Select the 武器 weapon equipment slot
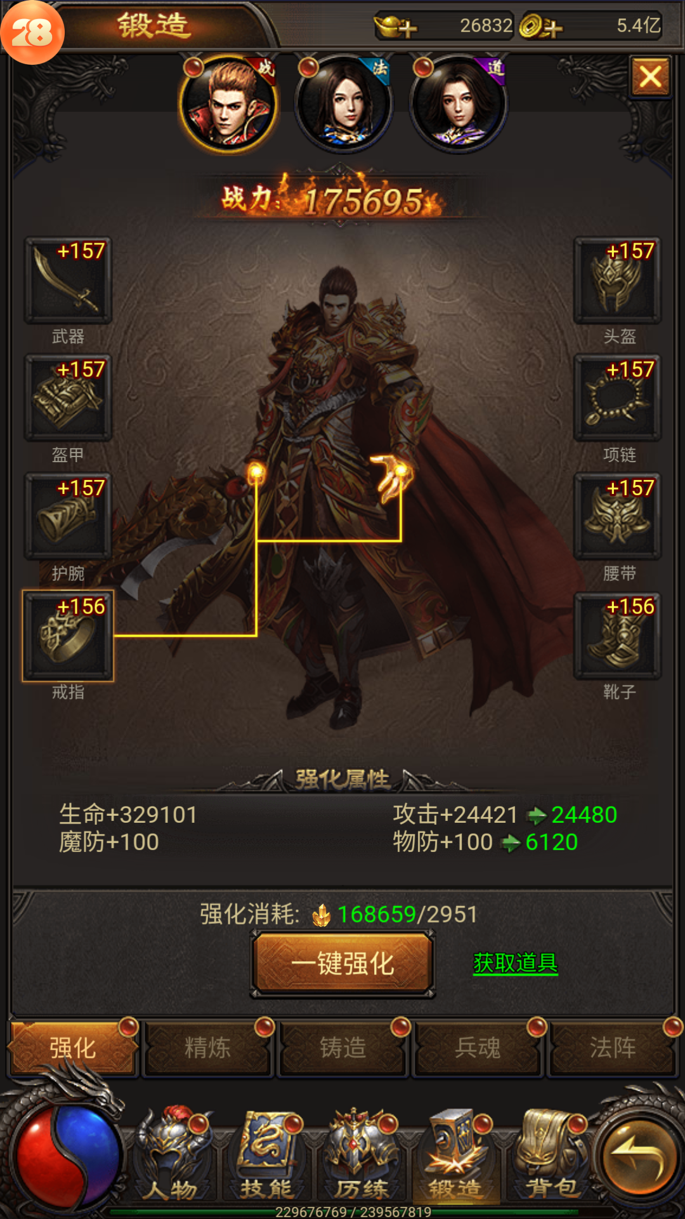The image size is (685, 1219). (68, 280)
